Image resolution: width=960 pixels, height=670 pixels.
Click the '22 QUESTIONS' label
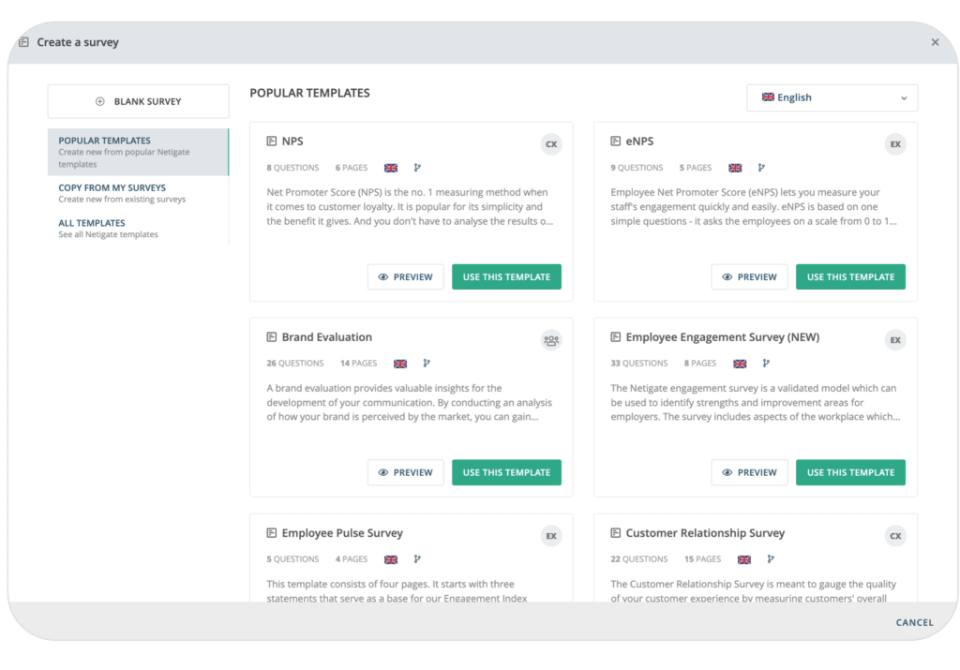[x=639, y=559]
